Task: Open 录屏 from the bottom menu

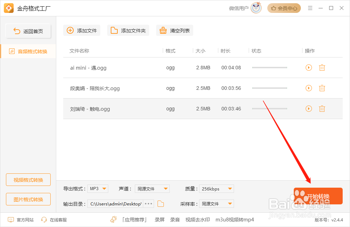Action: click(x=159, y=220)
